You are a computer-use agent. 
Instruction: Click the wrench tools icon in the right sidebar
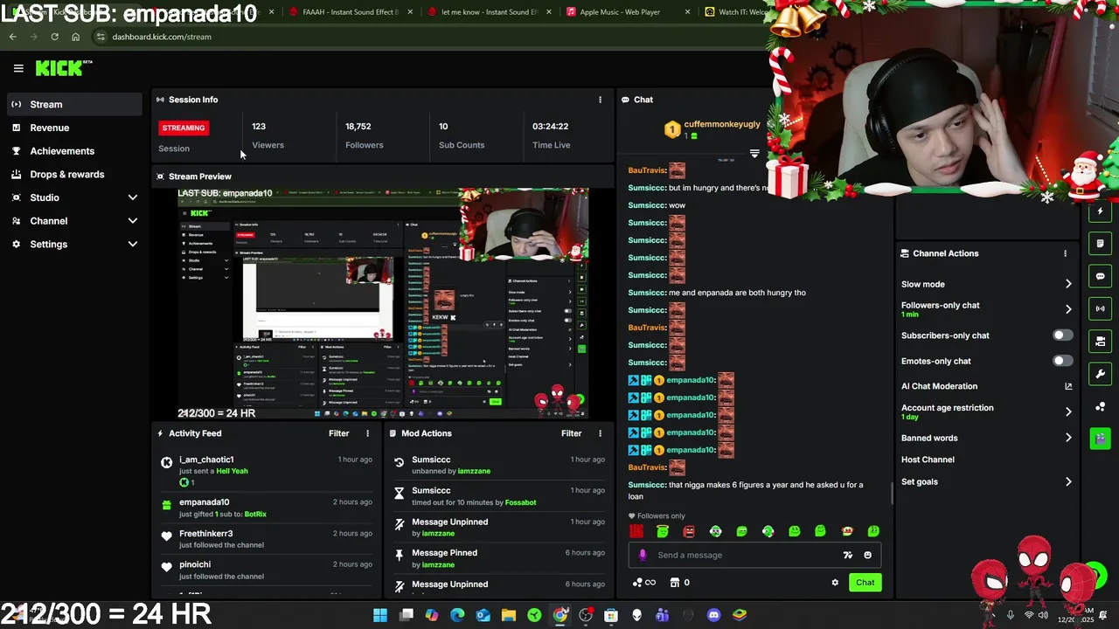1100,374
